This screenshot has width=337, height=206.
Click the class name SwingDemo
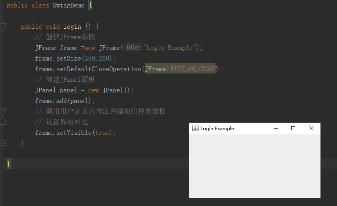[68, 6]
